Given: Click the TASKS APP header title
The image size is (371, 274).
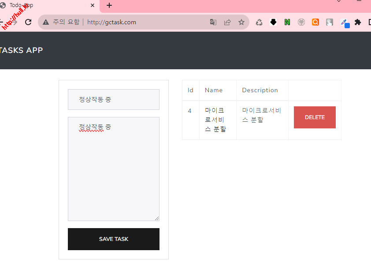Looking at the screenshot, I should (22, 50).
